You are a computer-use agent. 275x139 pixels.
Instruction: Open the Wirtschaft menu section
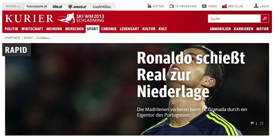pyautogui.click(x=32, y=29)
